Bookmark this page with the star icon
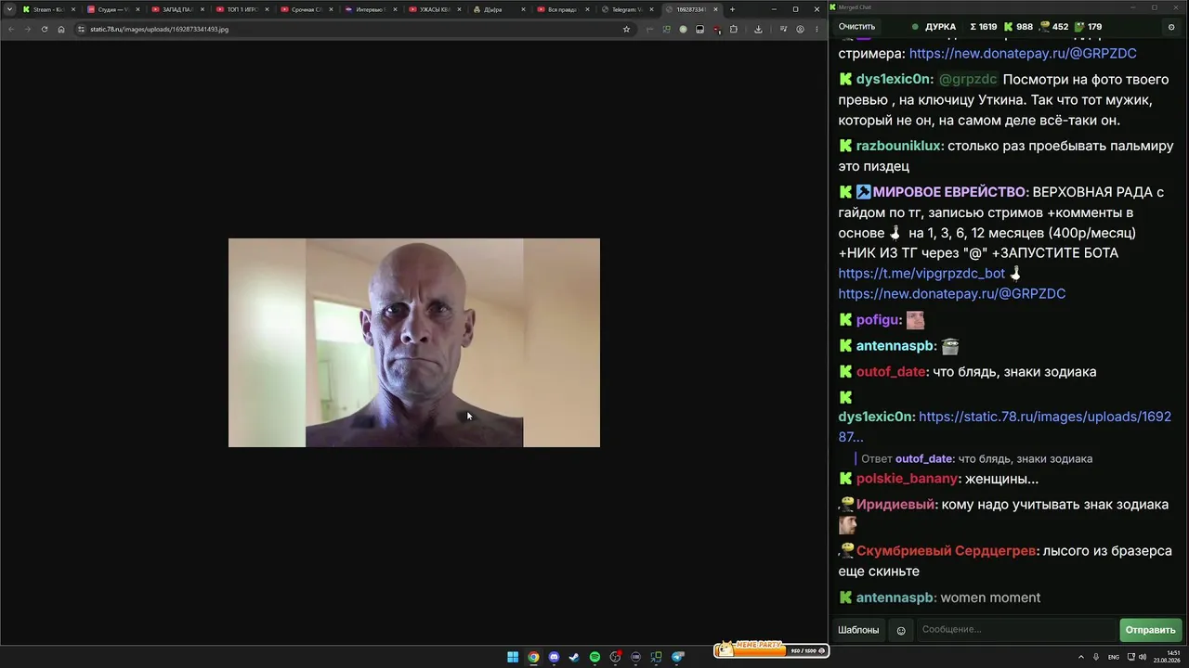1189x668 pixels. (x=626, y=29)
